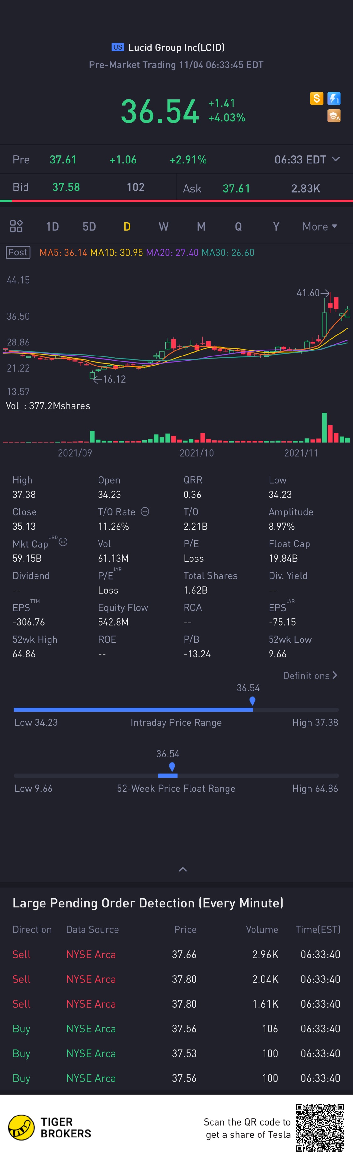Tap the 41.60 high candlestick marker

[x=313, y=293]
